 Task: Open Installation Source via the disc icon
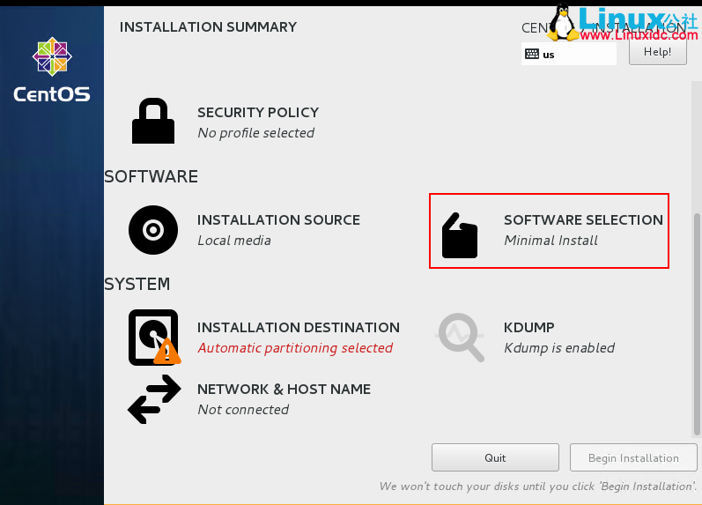153,230
